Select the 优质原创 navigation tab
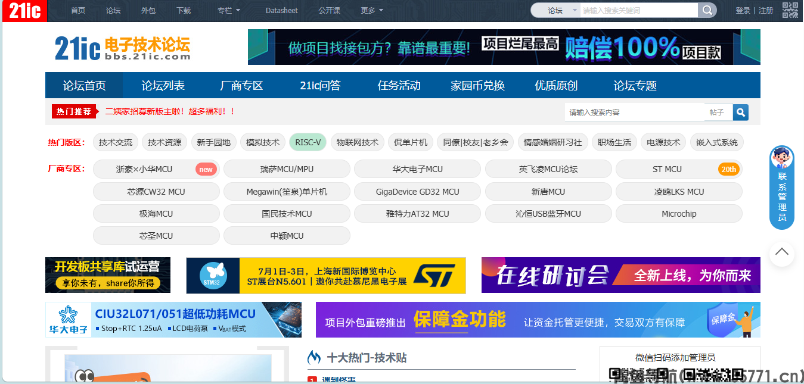804x384 pixels. (x=556, y=85)
